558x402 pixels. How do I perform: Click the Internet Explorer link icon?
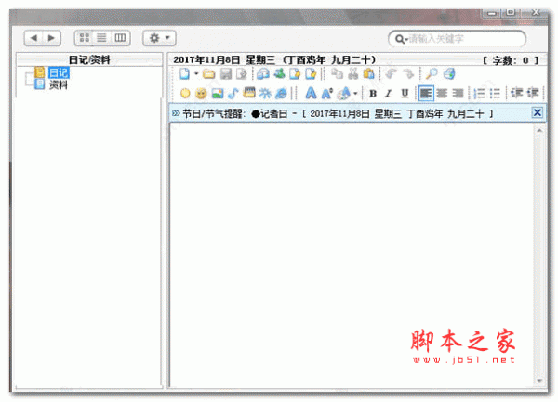[281, 94]
